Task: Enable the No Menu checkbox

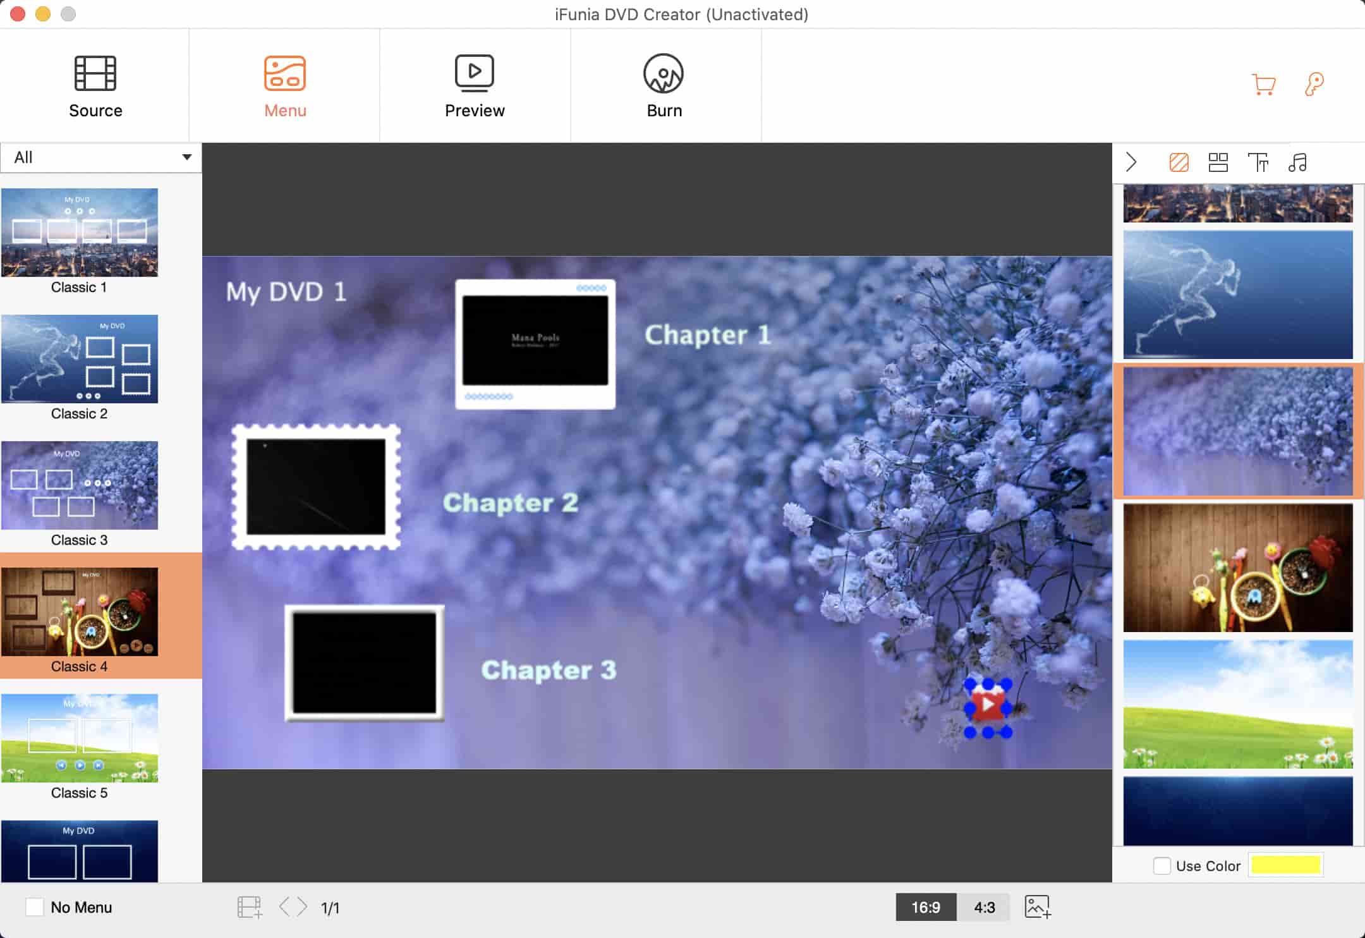Action: tap(35, 907)
